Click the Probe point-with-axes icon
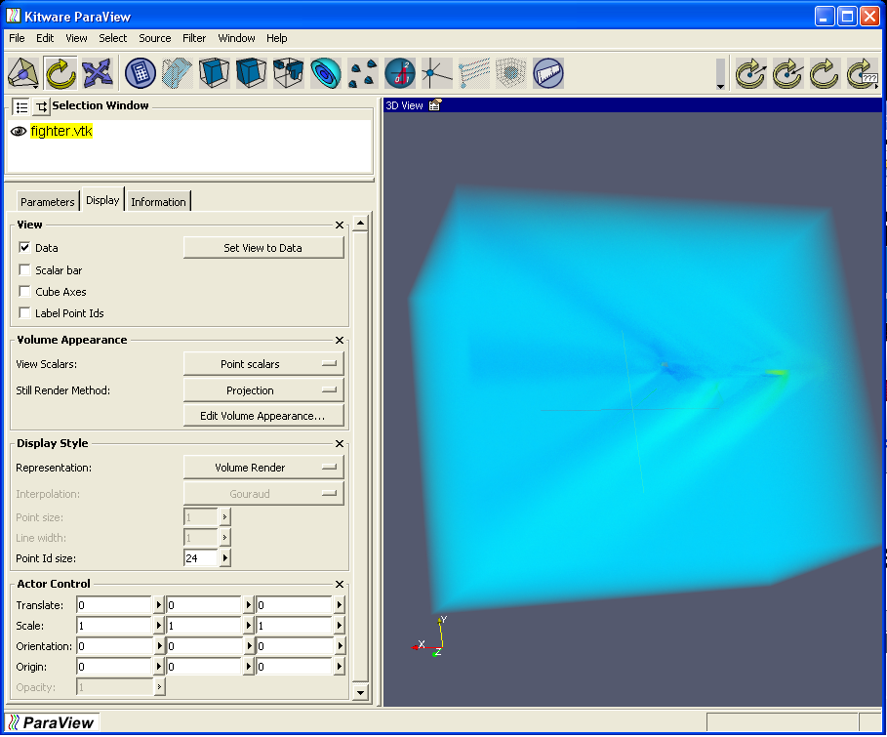This screenshot has width=887, height=737. pyautogui.click(x=437, y=73)
